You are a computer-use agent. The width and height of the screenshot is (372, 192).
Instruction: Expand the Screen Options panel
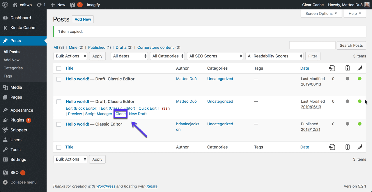[x=321, y=13]
